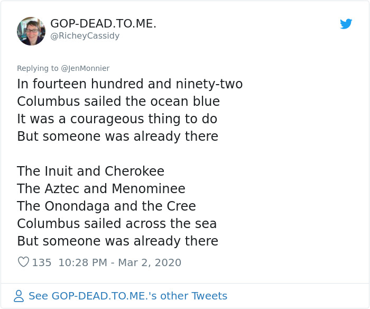Viewport: 370px width, 309px height.
Task: Click the line 'The Inuit and Cherokee'
Action: (90, 171)
